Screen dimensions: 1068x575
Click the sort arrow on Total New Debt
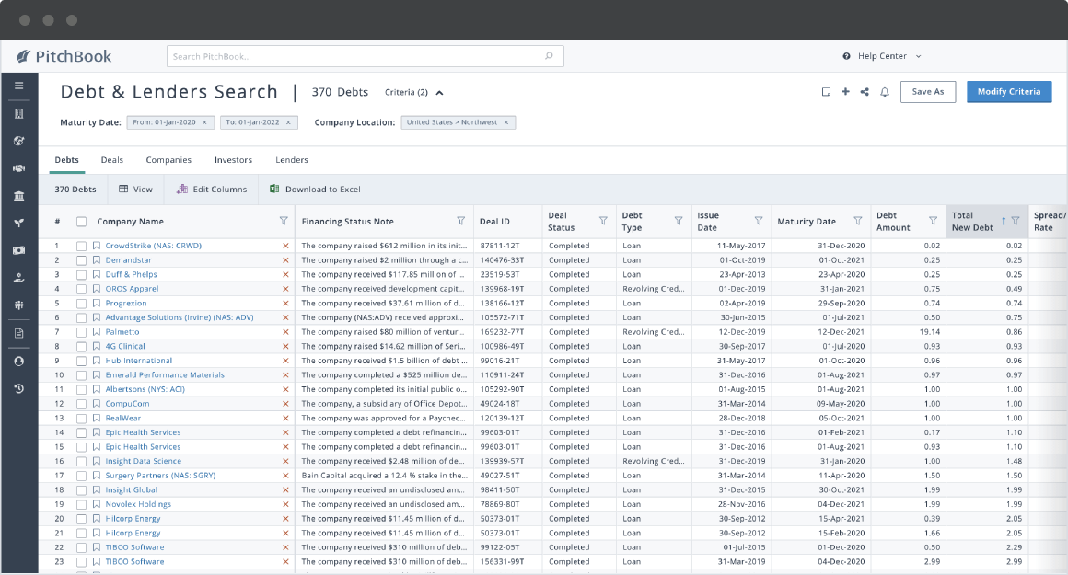point(1004,221)
